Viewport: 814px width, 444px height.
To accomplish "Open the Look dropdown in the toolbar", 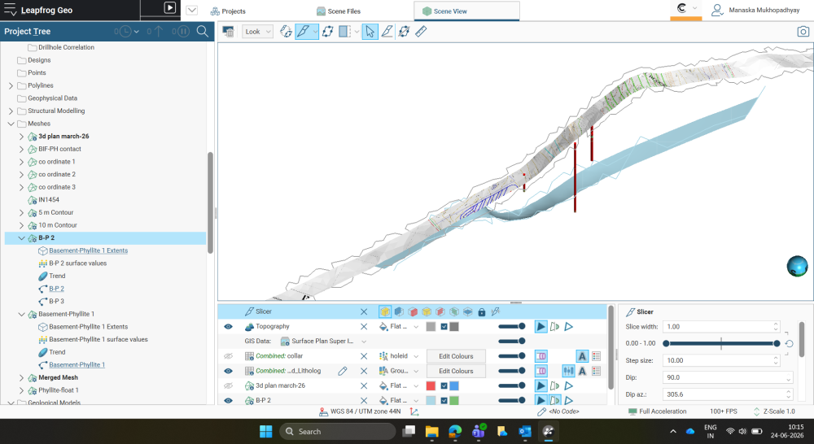I will (x=257, y=32).
